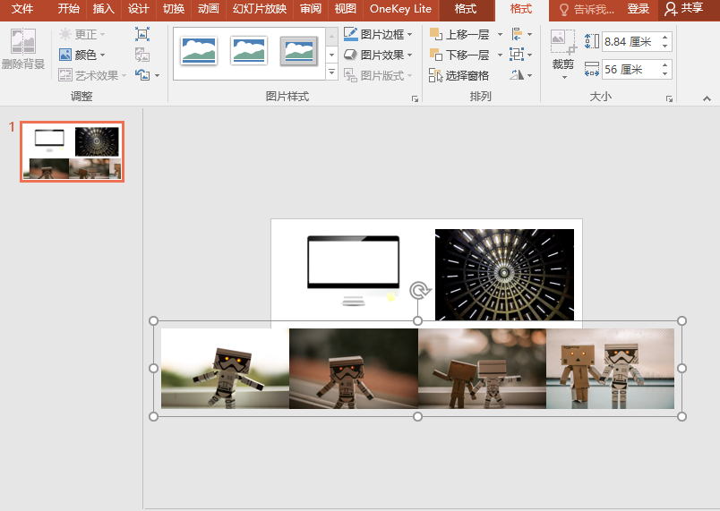Apply the third picture style preset
The image size is (720, 511).
298,51
